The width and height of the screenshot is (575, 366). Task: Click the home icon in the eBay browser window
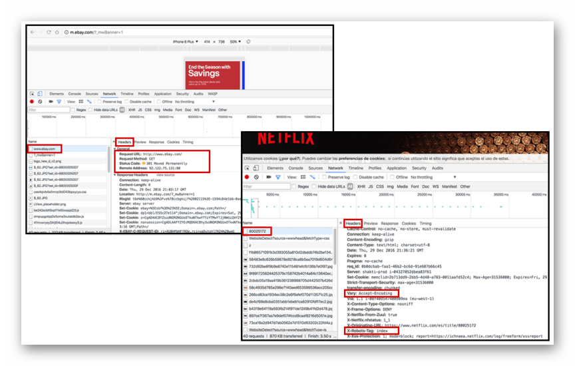point(57,32)
